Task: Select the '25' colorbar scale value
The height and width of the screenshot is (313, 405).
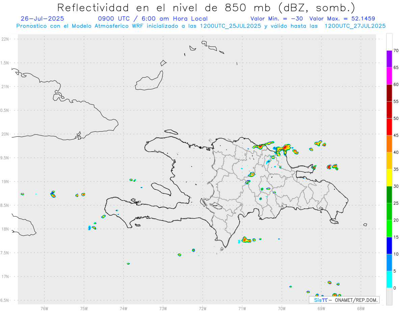Action: (x=396, y=203)
